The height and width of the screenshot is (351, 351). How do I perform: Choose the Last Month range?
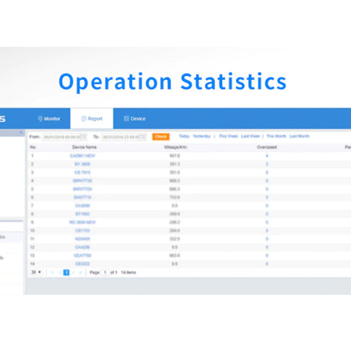(300, 136)
